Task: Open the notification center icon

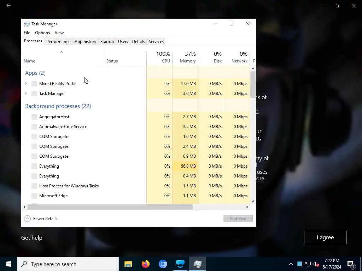Action: 351,264
